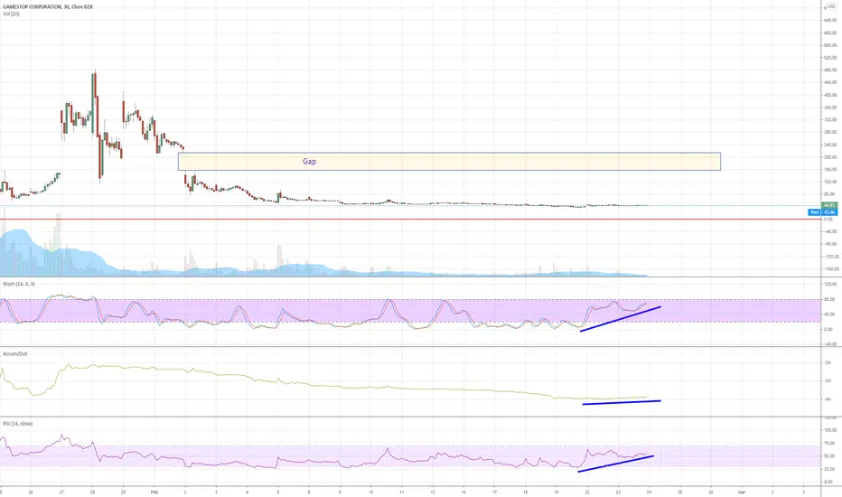The width and height of the screenshot is (842, 497).
Task: Select the Stoch (14, 3, 3) indicator label
Action: pos(19,284)
